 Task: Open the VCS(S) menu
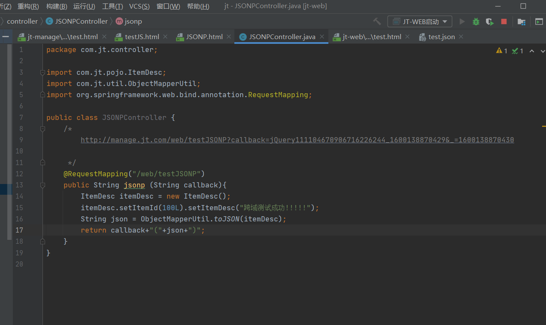click(x=140, y=6)
